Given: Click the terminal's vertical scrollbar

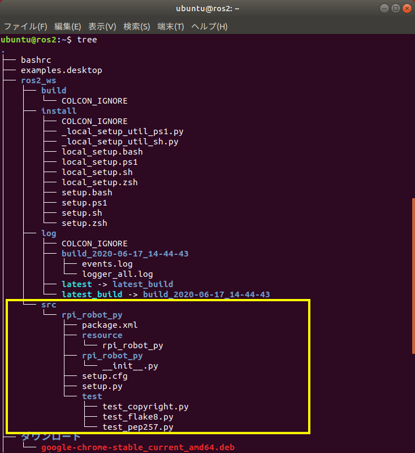Looking at the screenshot, I should 413,276.
